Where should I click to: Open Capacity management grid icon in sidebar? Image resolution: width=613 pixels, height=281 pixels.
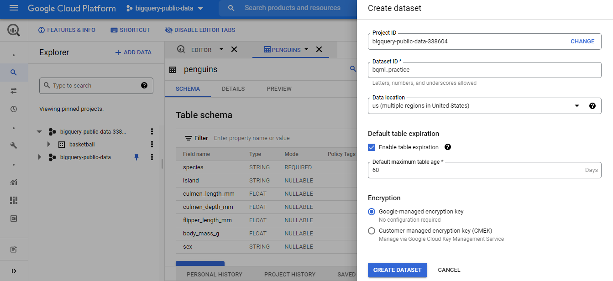tap(14, 200)
